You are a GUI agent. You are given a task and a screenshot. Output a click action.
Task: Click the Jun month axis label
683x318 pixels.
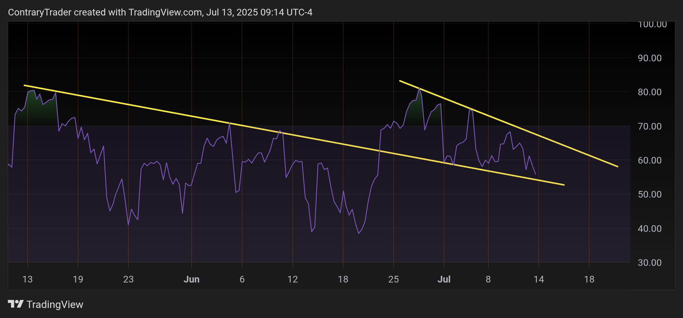(x=192, y=279)
